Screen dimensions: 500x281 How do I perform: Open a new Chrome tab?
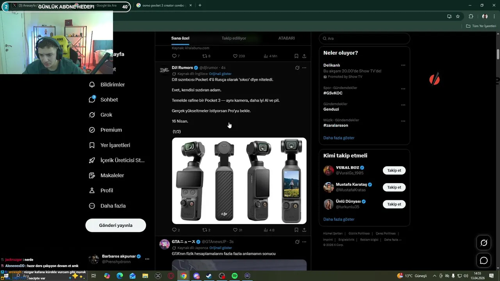[x=200, y=5]
